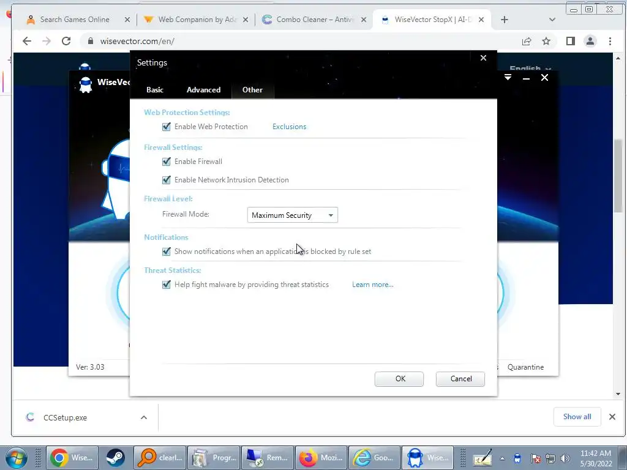Viewport: 627px width, 470px height.
Task: Click the address bar URL
Action: click(137, 41)
